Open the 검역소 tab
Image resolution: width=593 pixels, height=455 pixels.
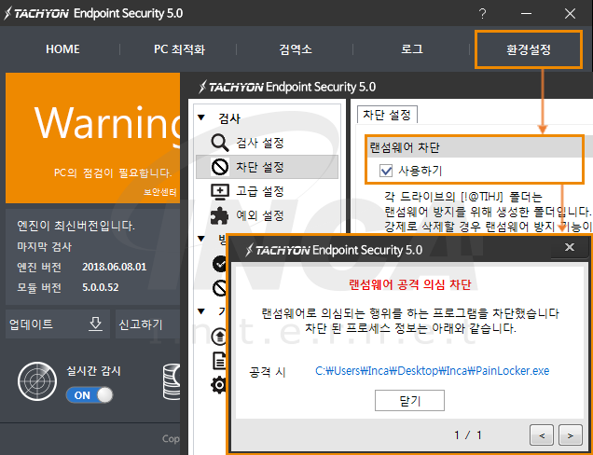[296, 49]
